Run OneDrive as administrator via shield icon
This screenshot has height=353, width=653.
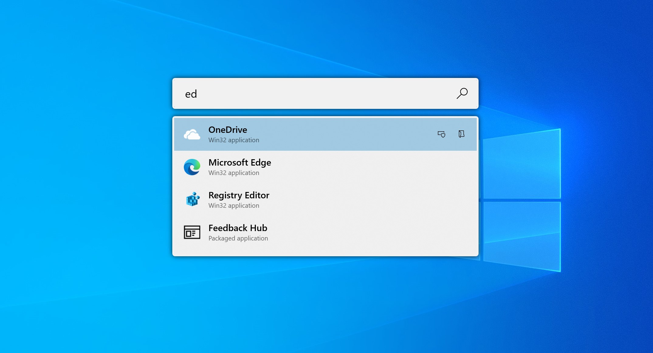tap(441, 134)
